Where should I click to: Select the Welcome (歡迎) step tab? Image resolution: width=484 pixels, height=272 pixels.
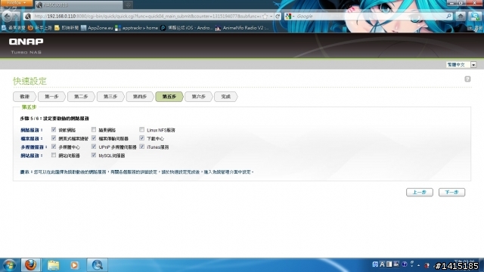point(24,97)
